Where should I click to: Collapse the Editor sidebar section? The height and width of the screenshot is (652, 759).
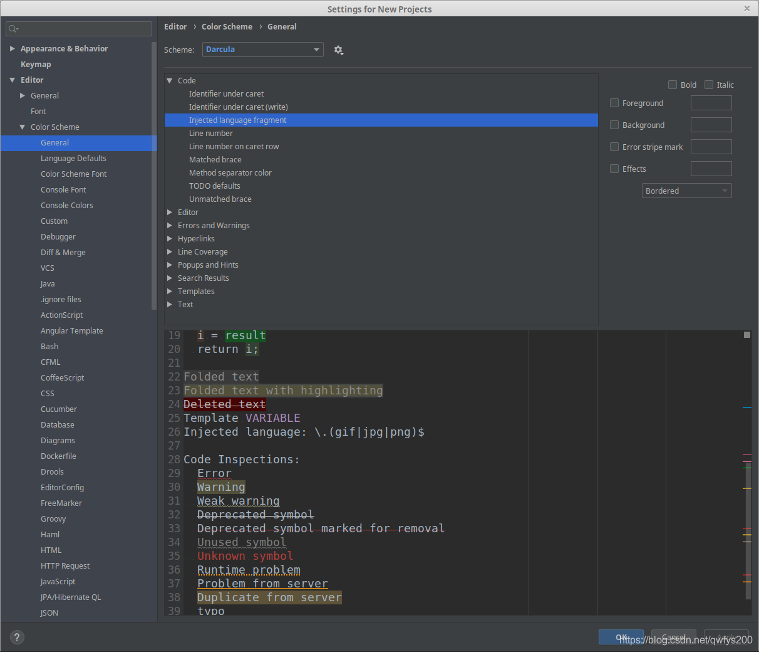point(12,80)
